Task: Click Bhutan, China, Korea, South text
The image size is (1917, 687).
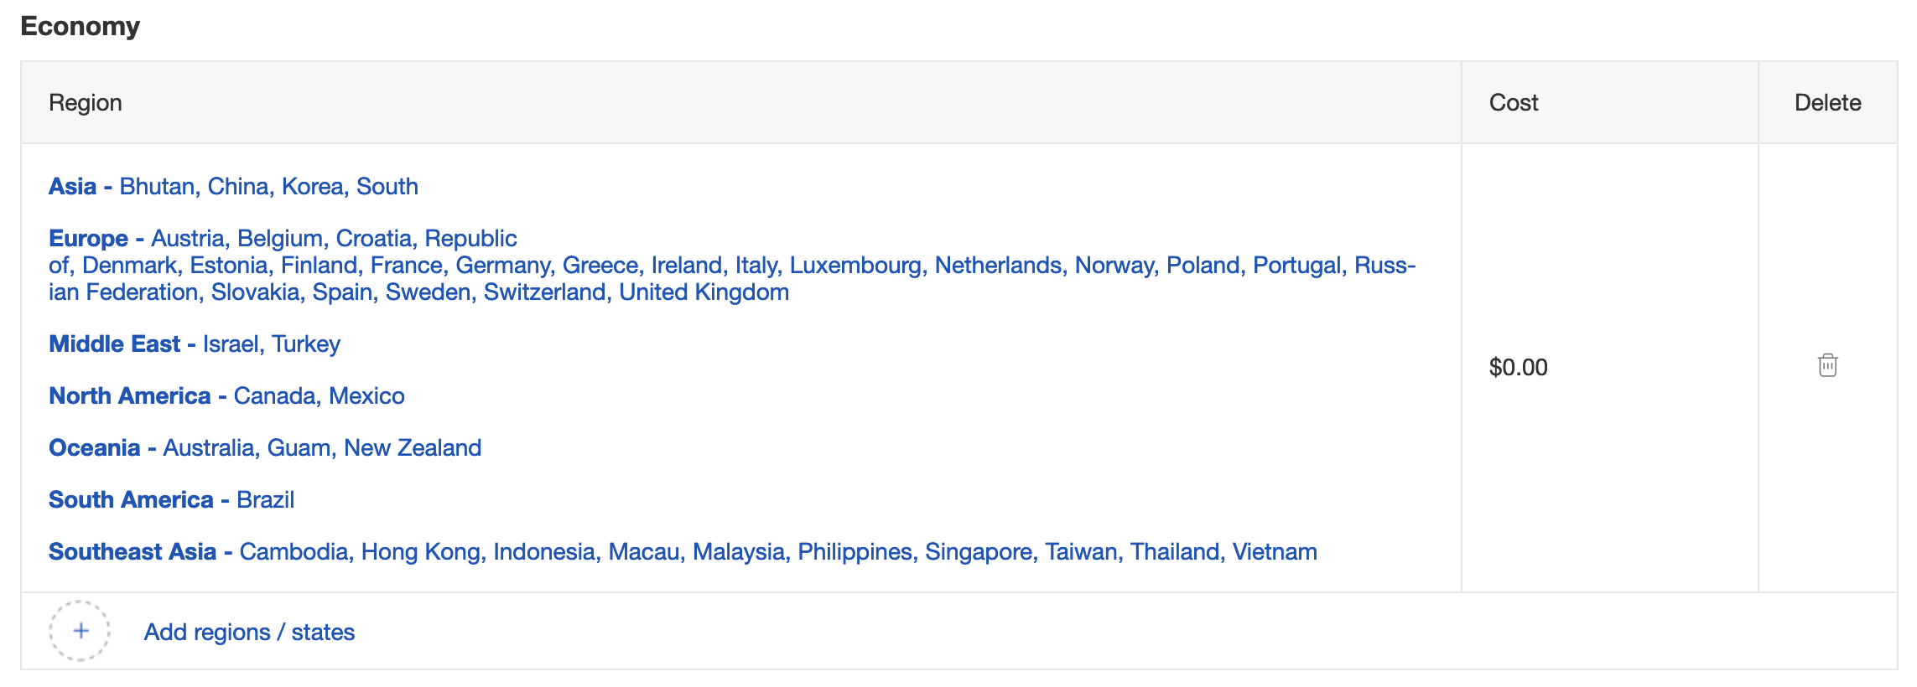Action: pyautogui.click(x=268, y=186)
